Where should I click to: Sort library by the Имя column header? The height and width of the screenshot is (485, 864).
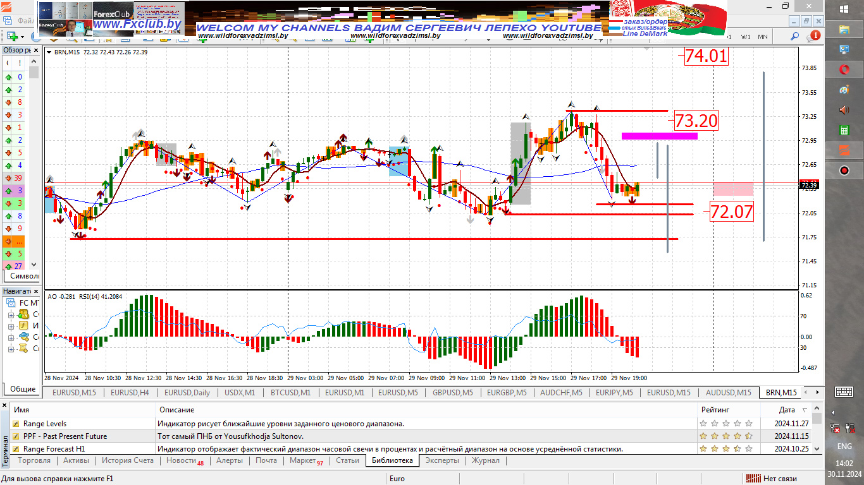(x=83, y=410)
